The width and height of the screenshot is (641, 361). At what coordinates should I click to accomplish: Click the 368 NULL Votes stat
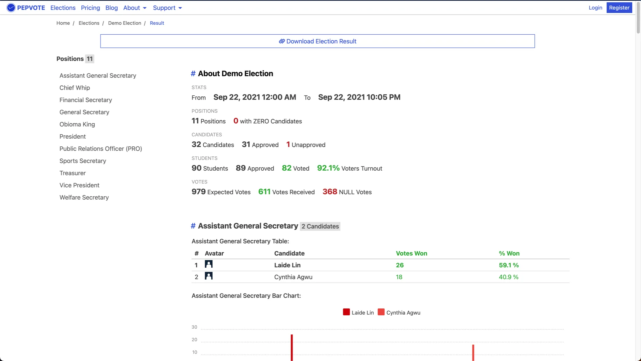tap(347, 192)
